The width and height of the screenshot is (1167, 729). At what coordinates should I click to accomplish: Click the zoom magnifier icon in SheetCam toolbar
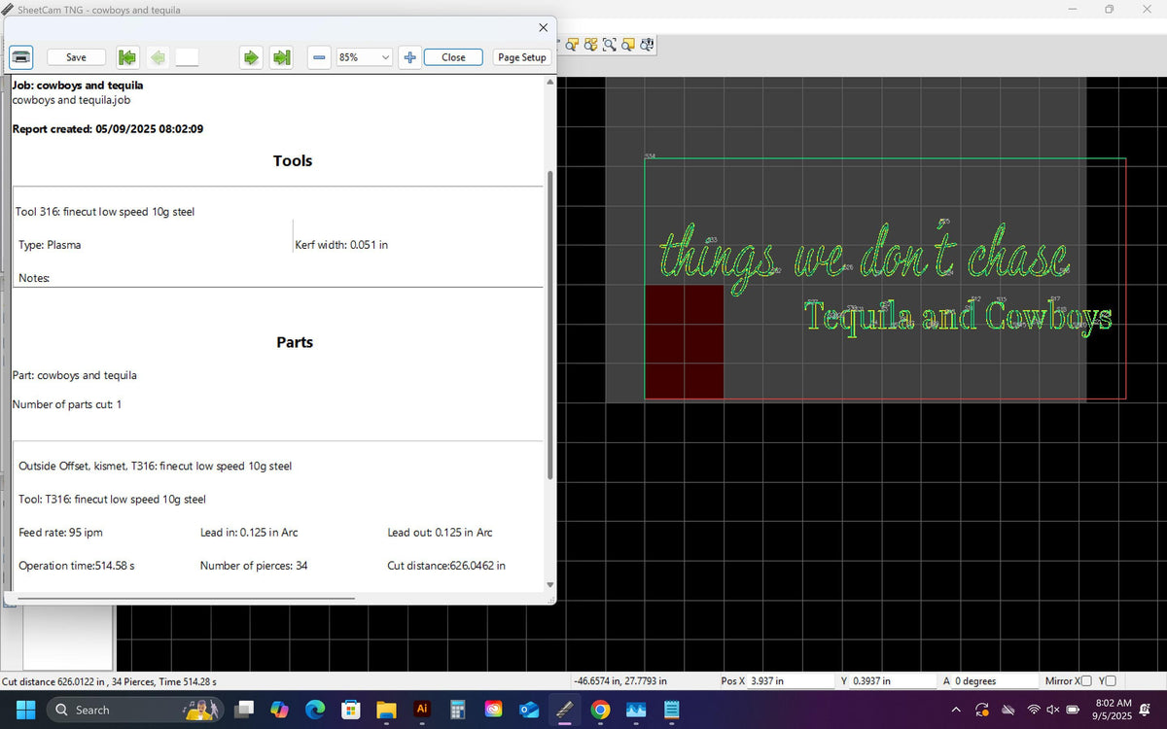pyautogui.click(x=610, y=45)
